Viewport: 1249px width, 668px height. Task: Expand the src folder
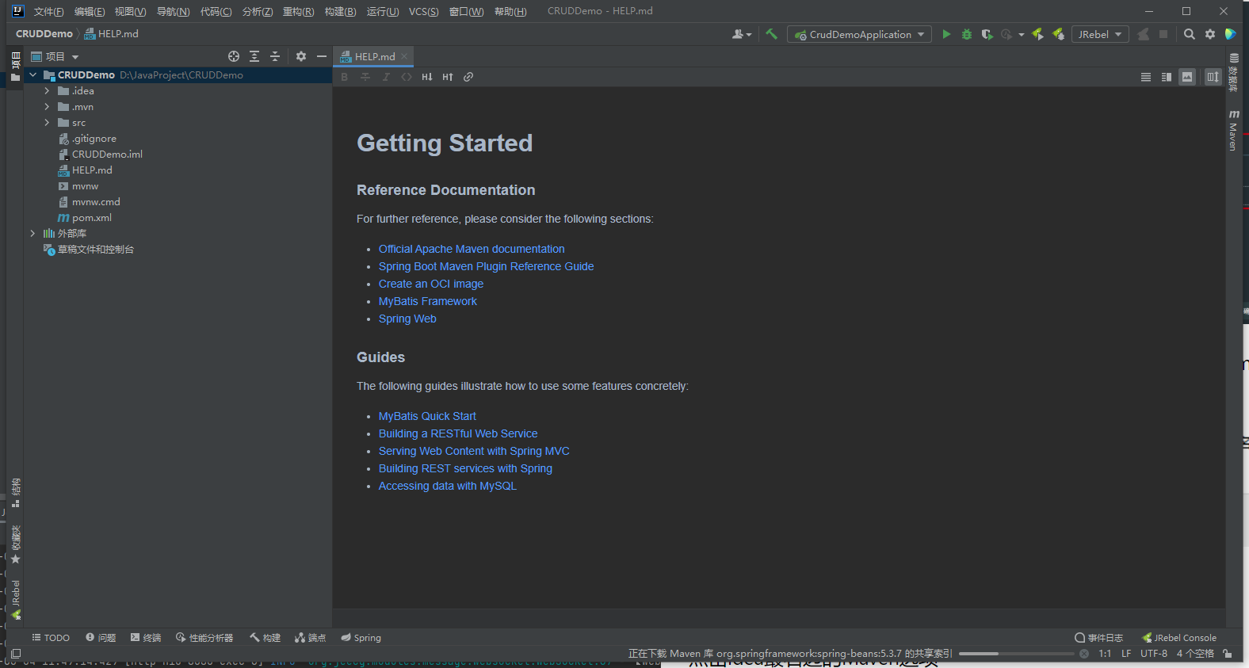tap(47, 123)
